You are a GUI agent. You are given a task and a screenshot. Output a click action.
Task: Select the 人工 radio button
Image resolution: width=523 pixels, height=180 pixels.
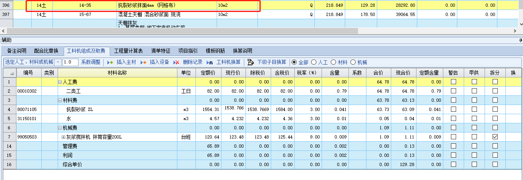point(314,62)
